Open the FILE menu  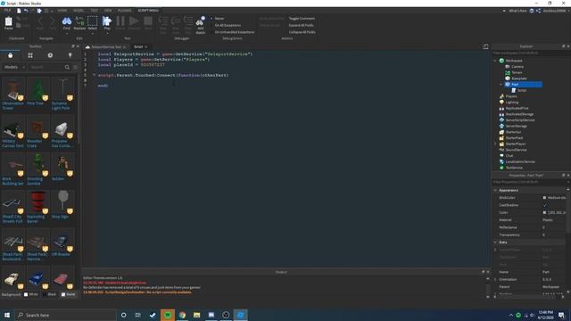tap(7, 11)
